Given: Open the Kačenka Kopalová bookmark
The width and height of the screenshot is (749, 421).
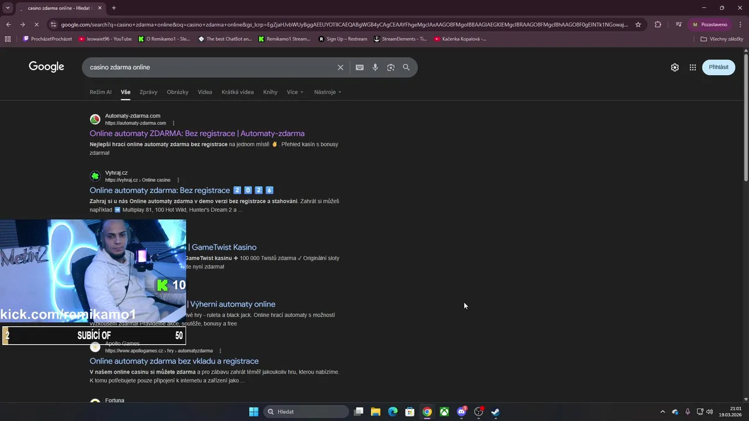Looking at the screenshot, I should coord(460,39).
